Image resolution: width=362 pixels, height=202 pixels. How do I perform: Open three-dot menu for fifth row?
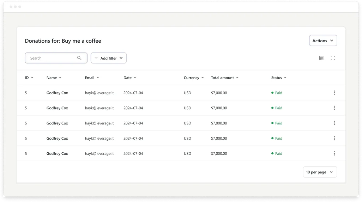[334, 153]
